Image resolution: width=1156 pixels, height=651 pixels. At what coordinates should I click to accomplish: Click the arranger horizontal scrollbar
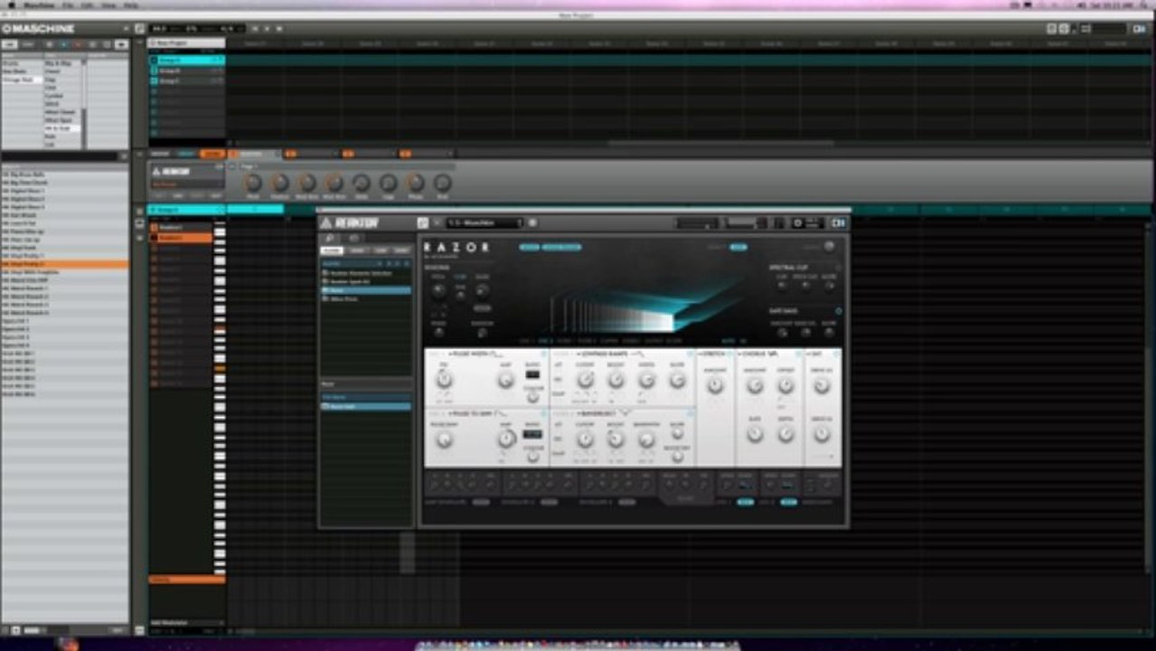click(x=720, y=143)
